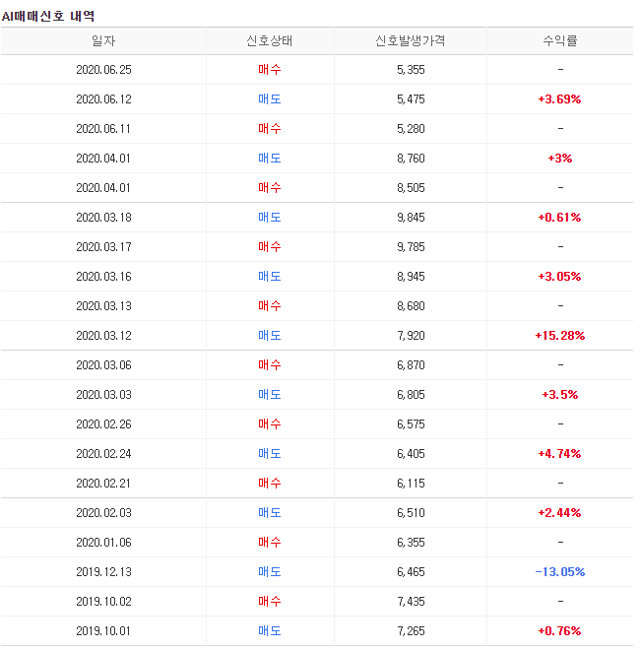Click the 매수 signal on 2020.01.06 row
Viewport: 641px width, 650px height.
point(270,543)
